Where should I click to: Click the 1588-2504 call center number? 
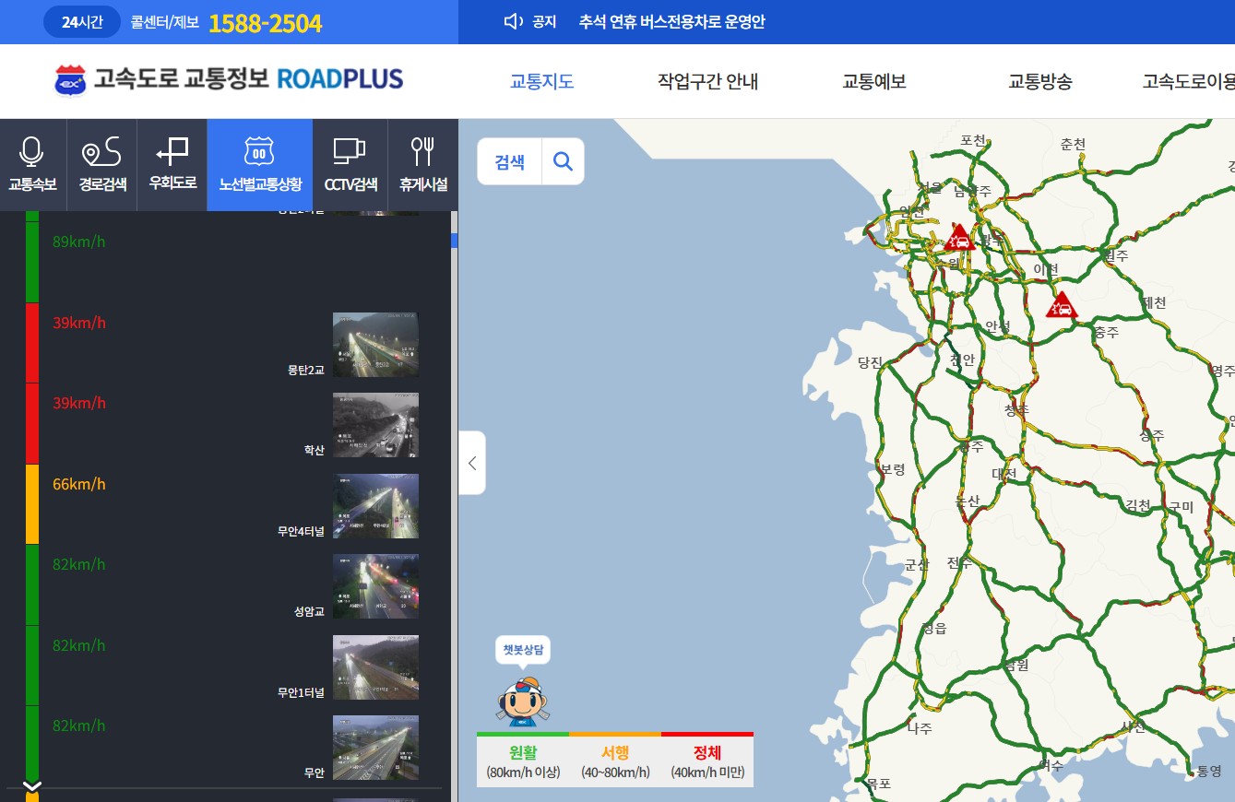(x=266, y=23)
